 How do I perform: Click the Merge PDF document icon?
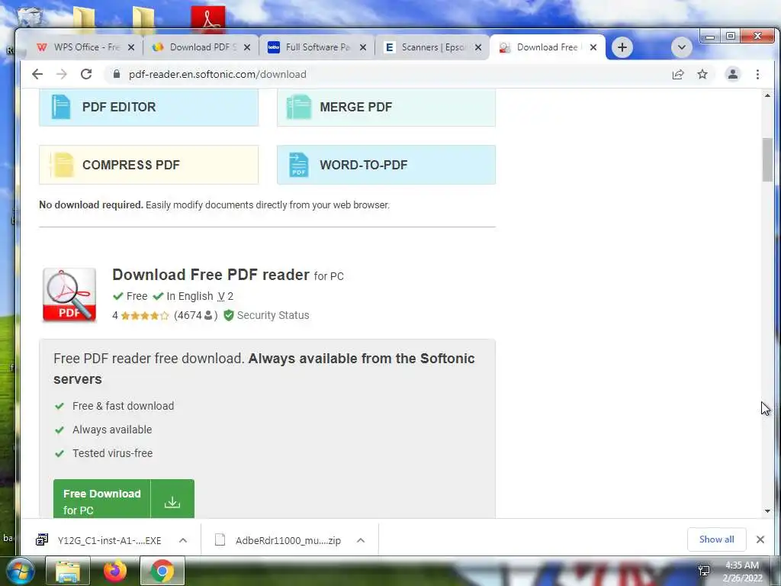pos(299,107)
